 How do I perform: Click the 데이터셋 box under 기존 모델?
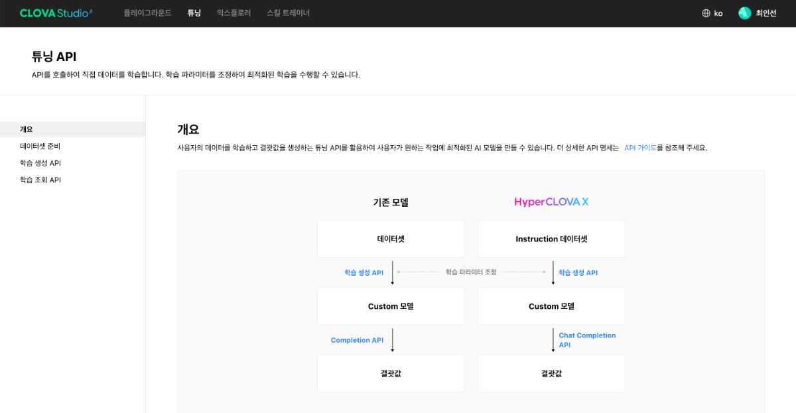(x=391, y=239)
